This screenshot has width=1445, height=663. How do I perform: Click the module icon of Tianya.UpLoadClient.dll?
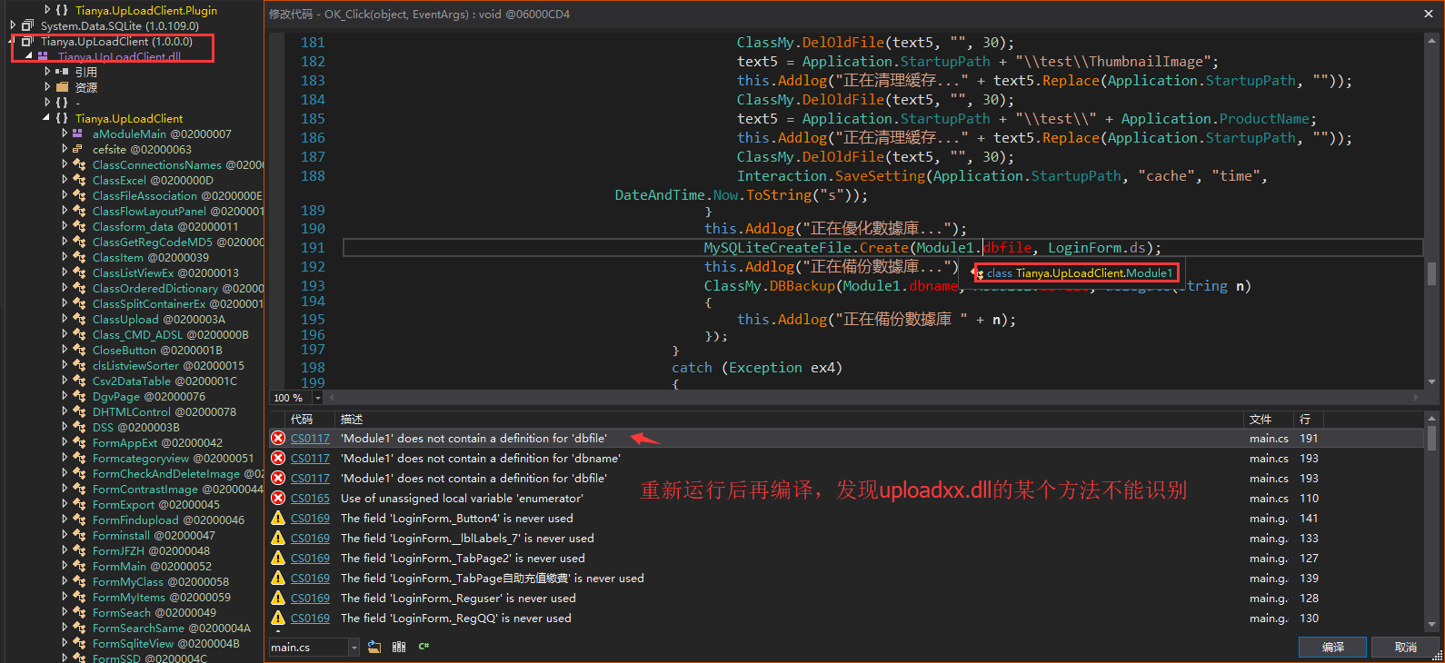click(x=43, y=56)
